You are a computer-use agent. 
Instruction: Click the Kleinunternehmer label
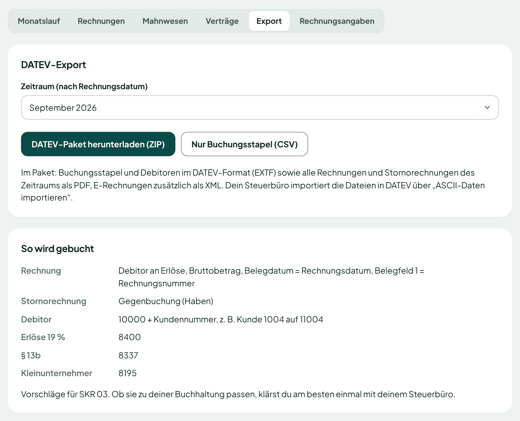tap(57, 373)
